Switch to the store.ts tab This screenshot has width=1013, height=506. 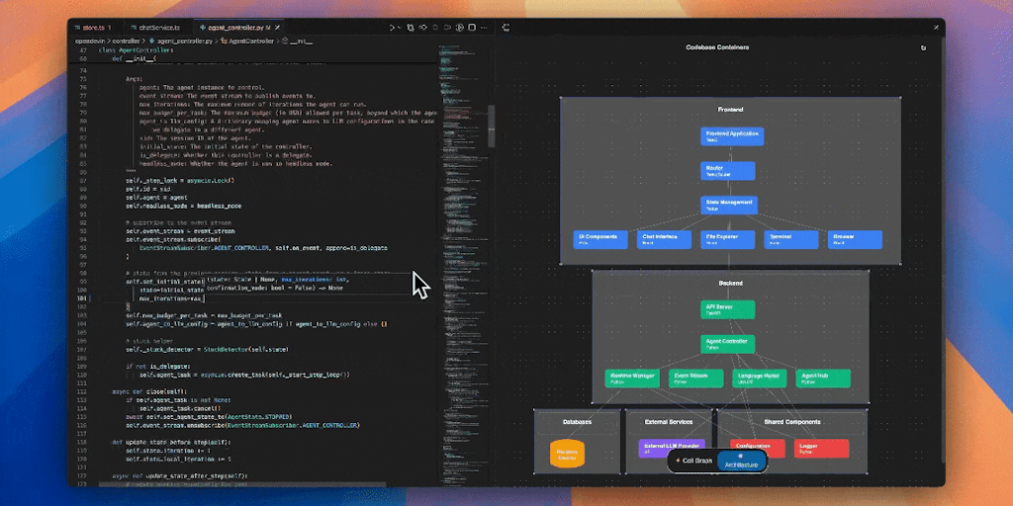click(95, 28)
